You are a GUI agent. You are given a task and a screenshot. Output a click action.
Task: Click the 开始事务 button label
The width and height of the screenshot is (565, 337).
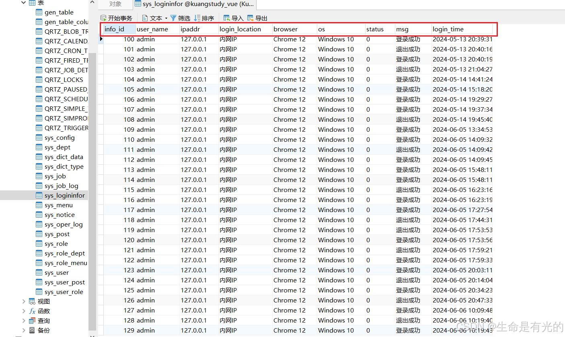tap(120, 18)
